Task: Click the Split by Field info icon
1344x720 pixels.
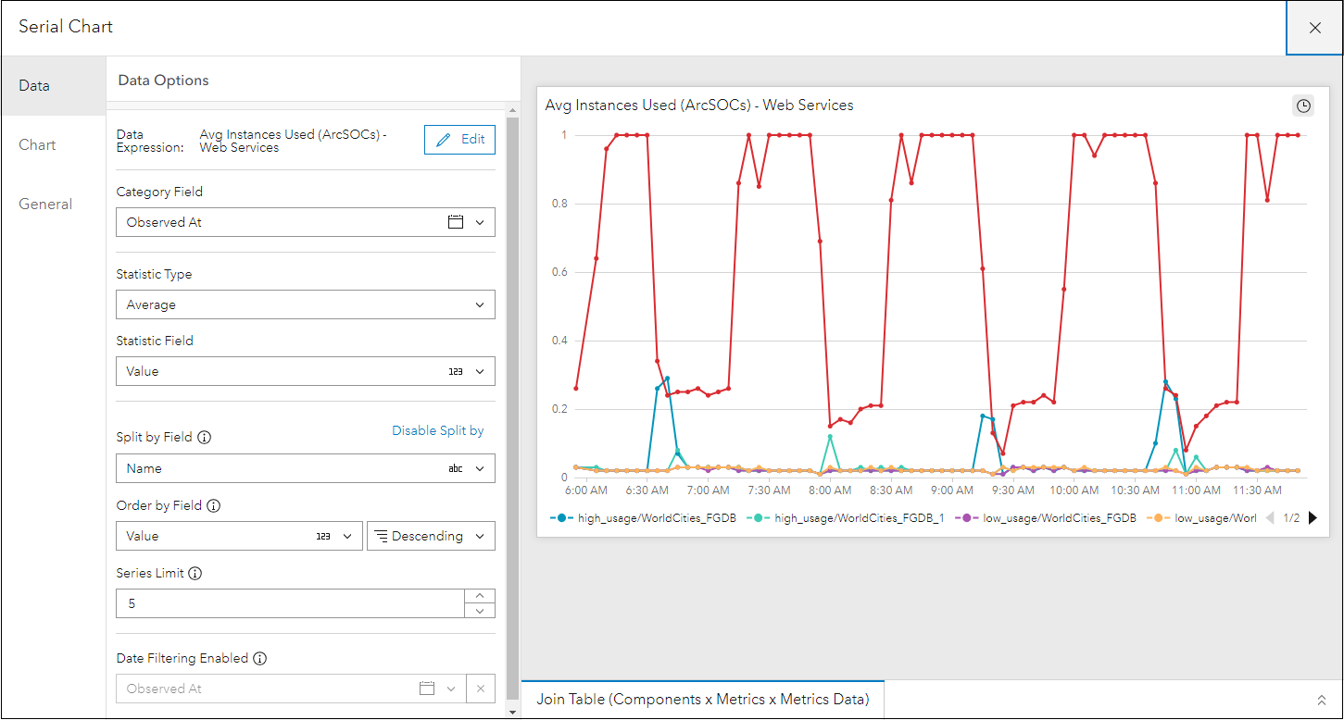Action: (x=205, y=438)
